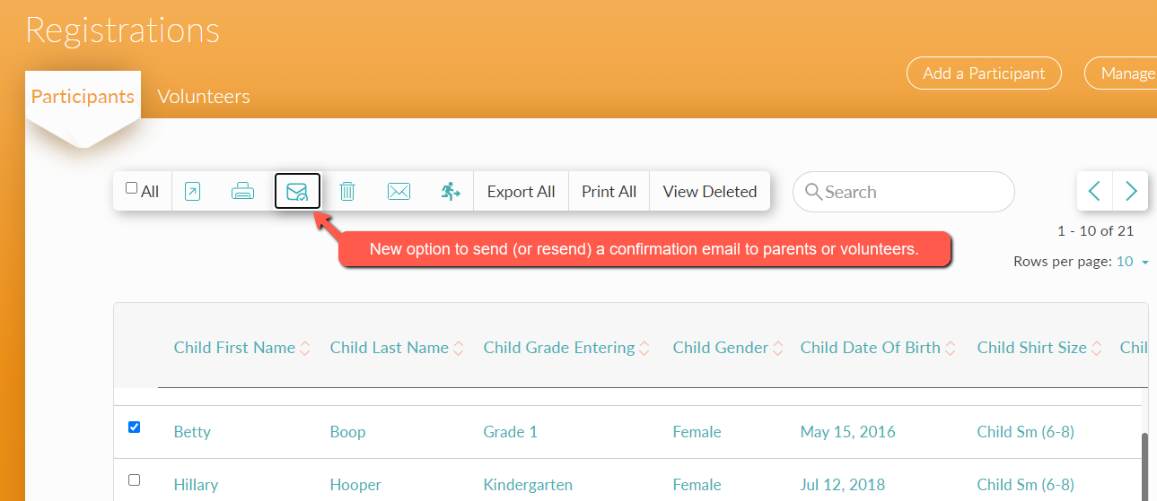The height and width of the screenshot is (501, 1157).
Task: Switch to the Volunteers tab
Action: [x=204, y=97]
